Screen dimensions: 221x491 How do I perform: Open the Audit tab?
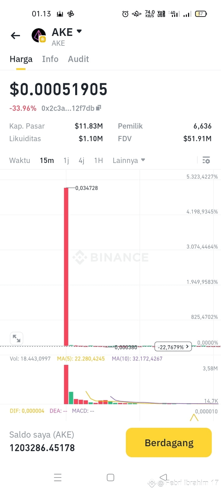coord(78,59)
